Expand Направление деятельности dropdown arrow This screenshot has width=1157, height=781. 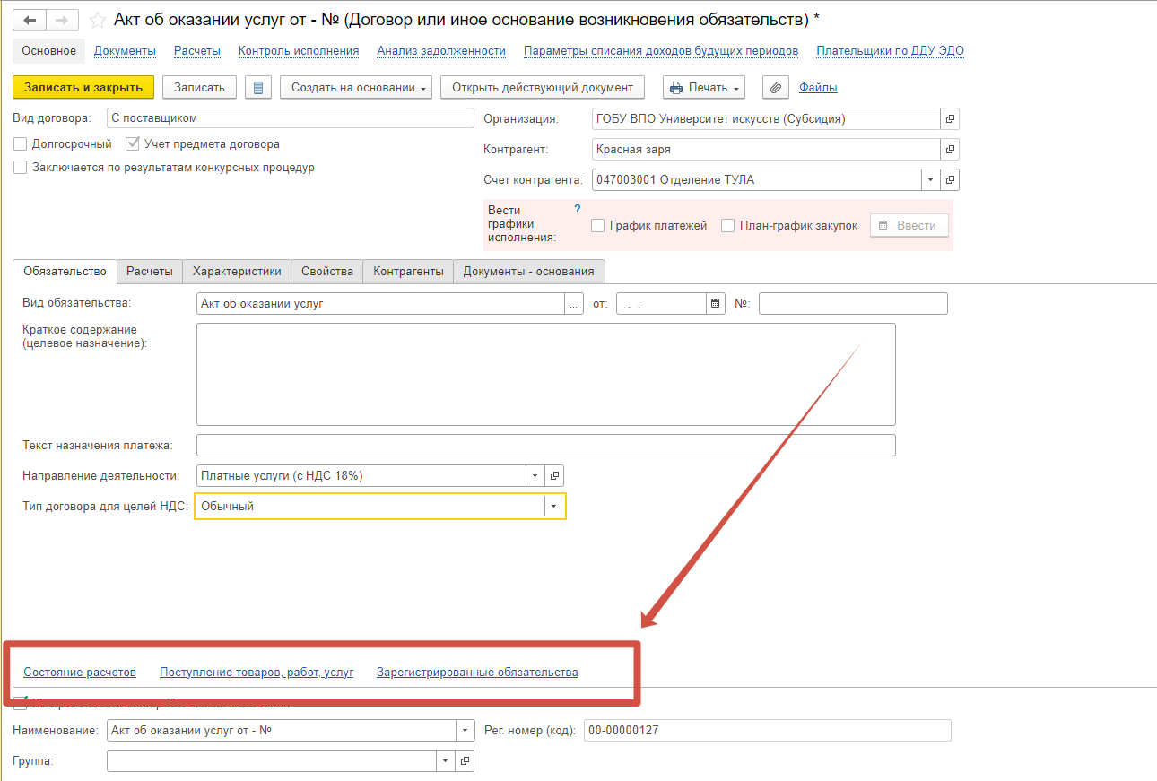click(535, 475)
